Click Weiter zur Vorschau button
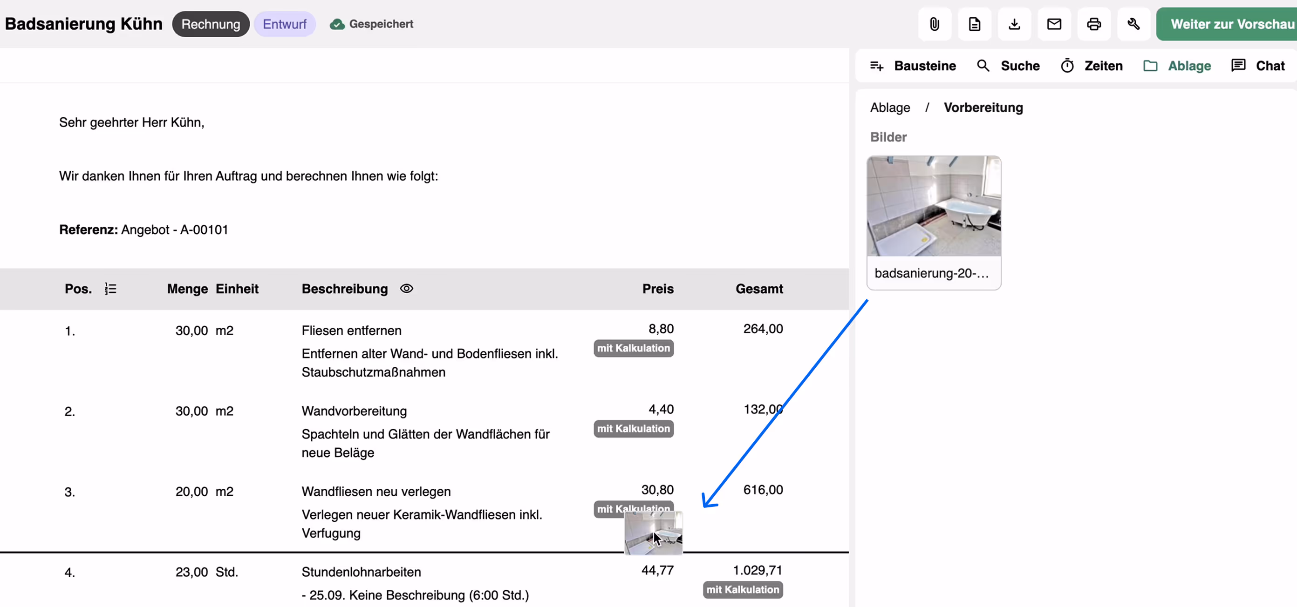 pyautogui.click(x=1229, y=24)
